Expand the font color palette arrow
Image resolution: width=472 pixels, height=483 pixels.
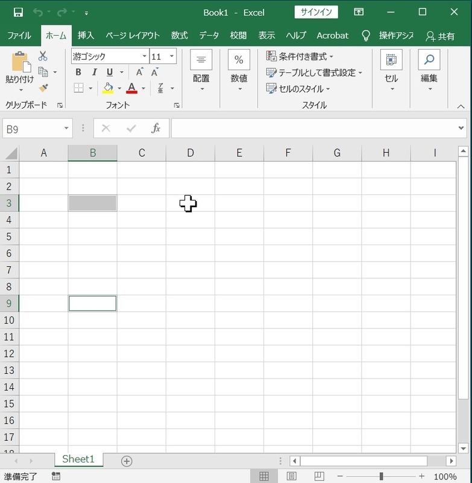[143, 88]
